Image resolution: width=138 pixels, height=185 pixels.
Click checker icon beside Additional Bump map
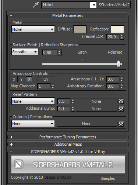pos(121,109)
